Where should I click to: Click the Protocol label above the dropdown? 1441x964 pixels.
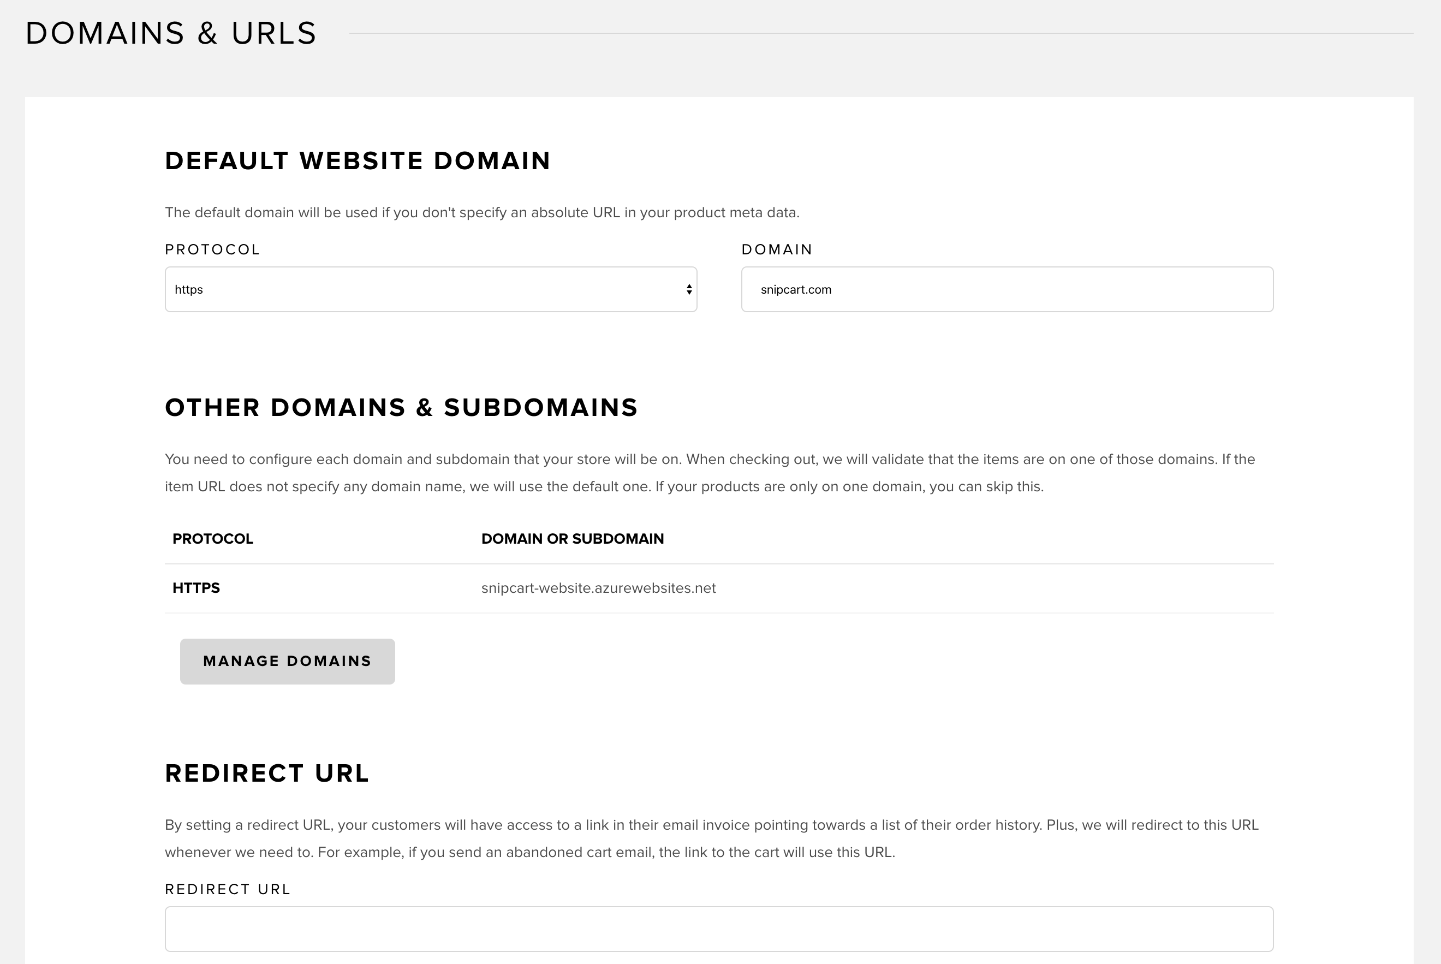[x=213, y=249]
